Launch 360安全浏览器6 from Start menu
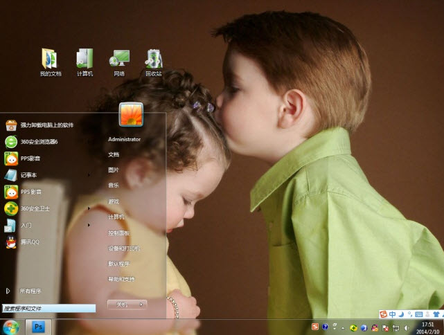Screen dimensions: 444x335 click(x=32, y=142)
